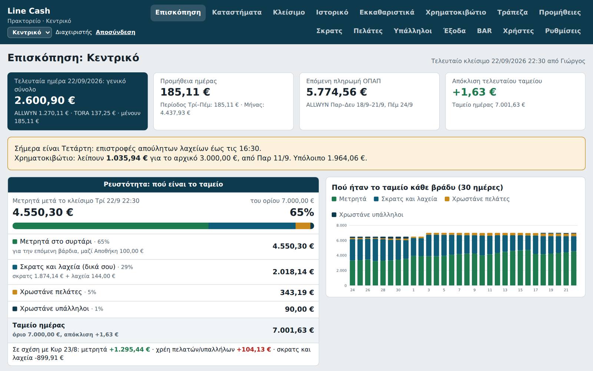This screenshot has height=371, width=593.
Task: Select the 2.600,90 € total card
Action: tap(77, 101)
